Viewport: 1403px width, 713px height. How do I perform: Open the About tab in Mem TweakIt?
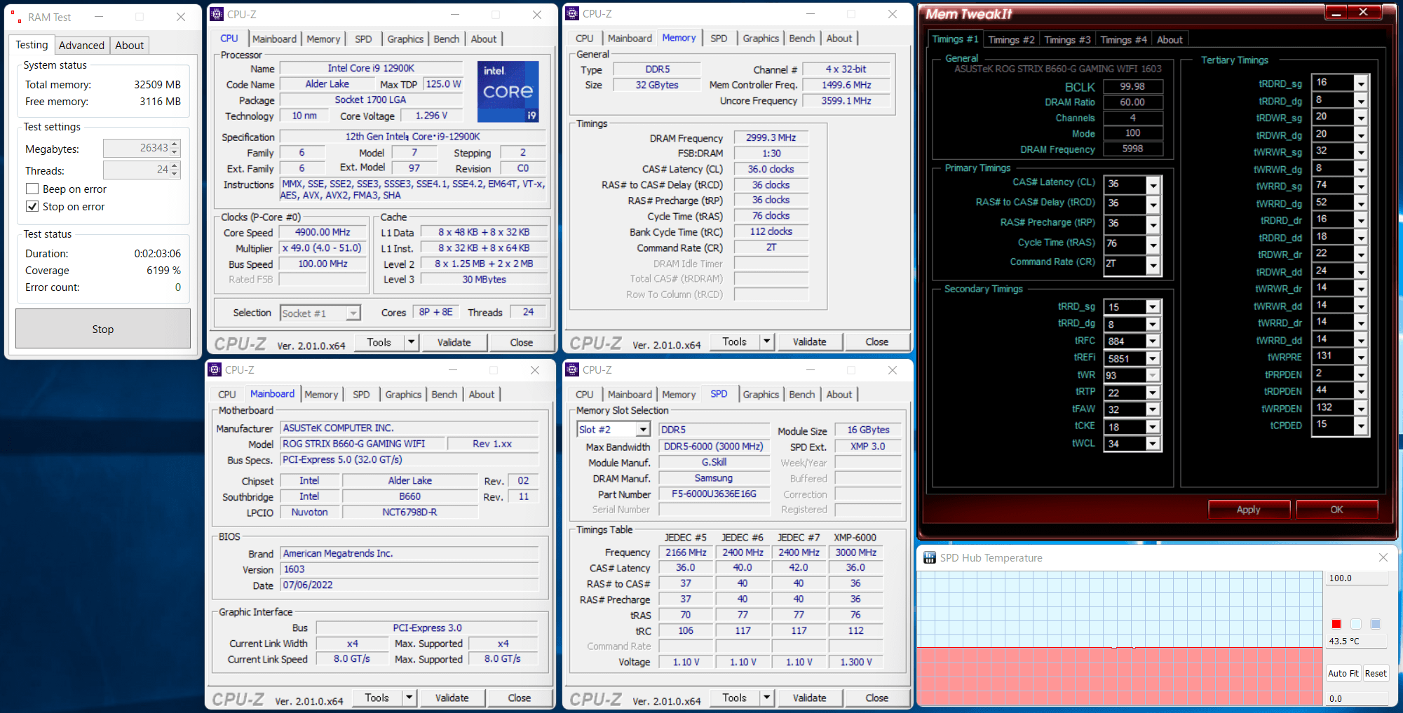[1170, 40]
